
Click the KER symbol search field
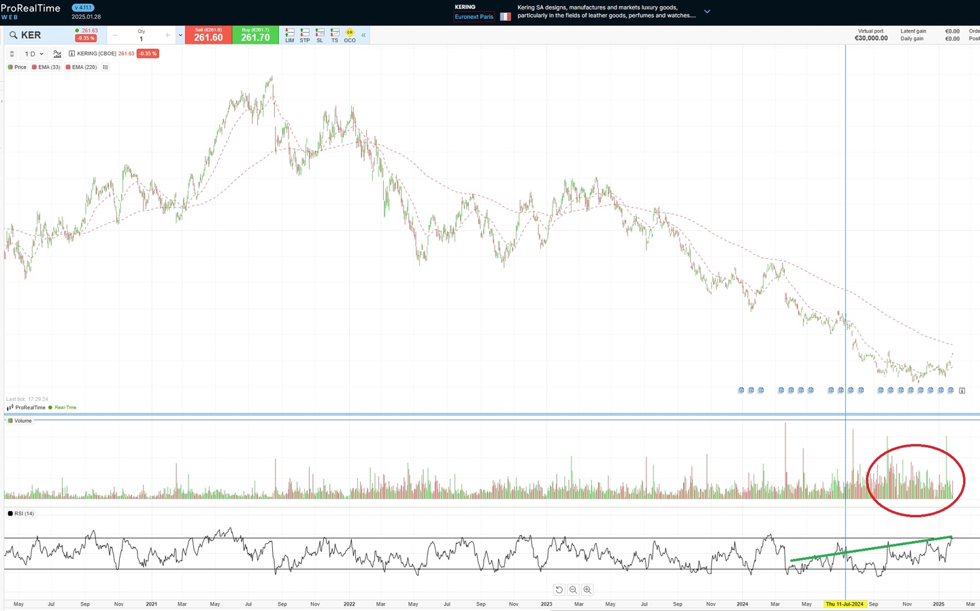(32, 35)
